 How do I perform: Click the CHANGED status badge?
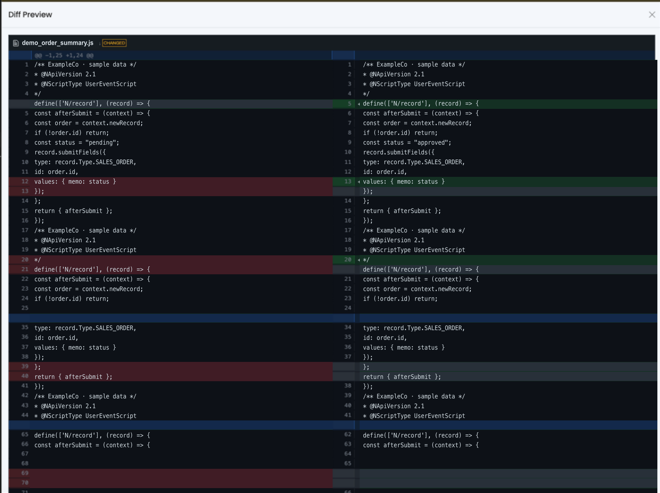coord(114,43)
